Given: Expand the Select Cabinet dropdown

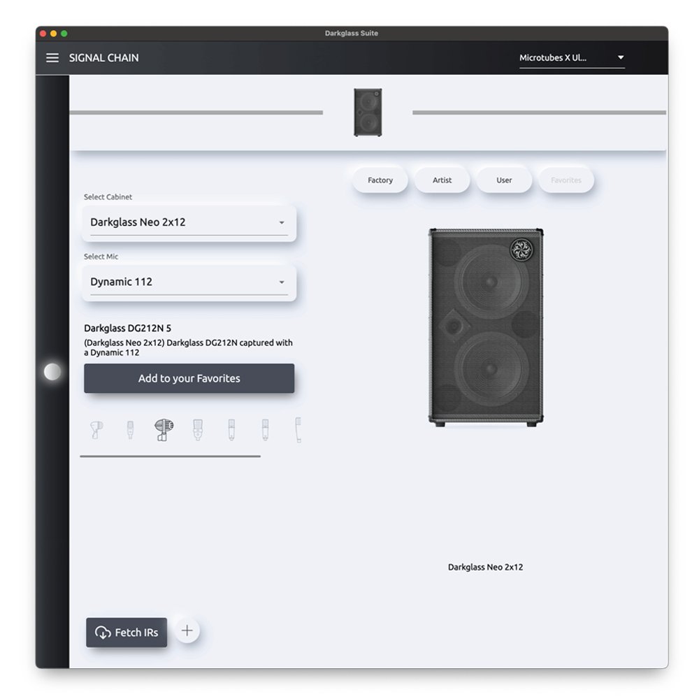Looking at the screenshot, I should pos(189,222).
